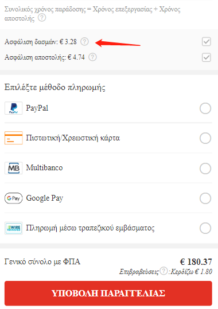Open help icon beside delivery time text
218x309 pixels.
[x=42, y=18]
